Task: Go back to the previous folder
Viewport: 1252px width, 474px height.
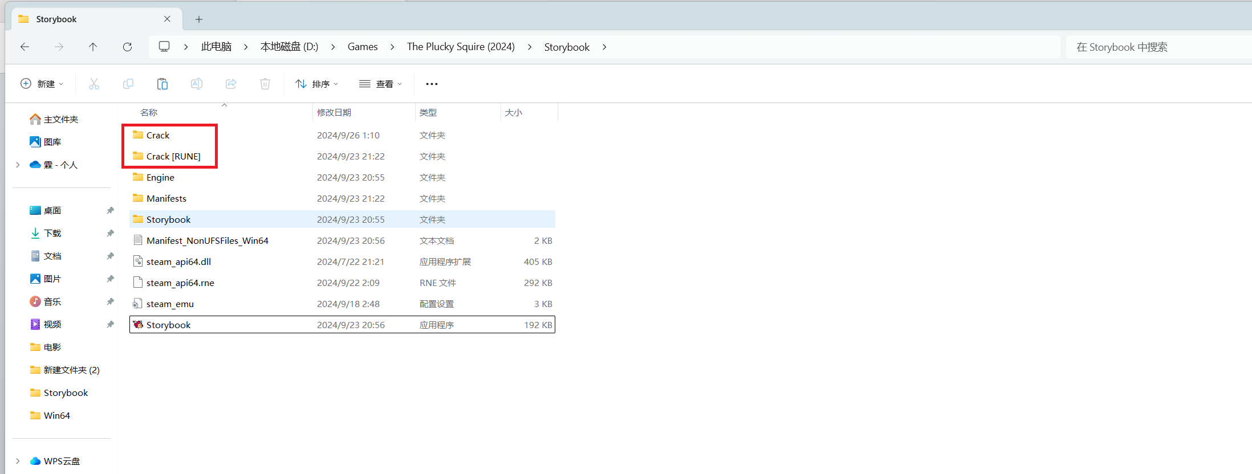Action: coord(25,47)
